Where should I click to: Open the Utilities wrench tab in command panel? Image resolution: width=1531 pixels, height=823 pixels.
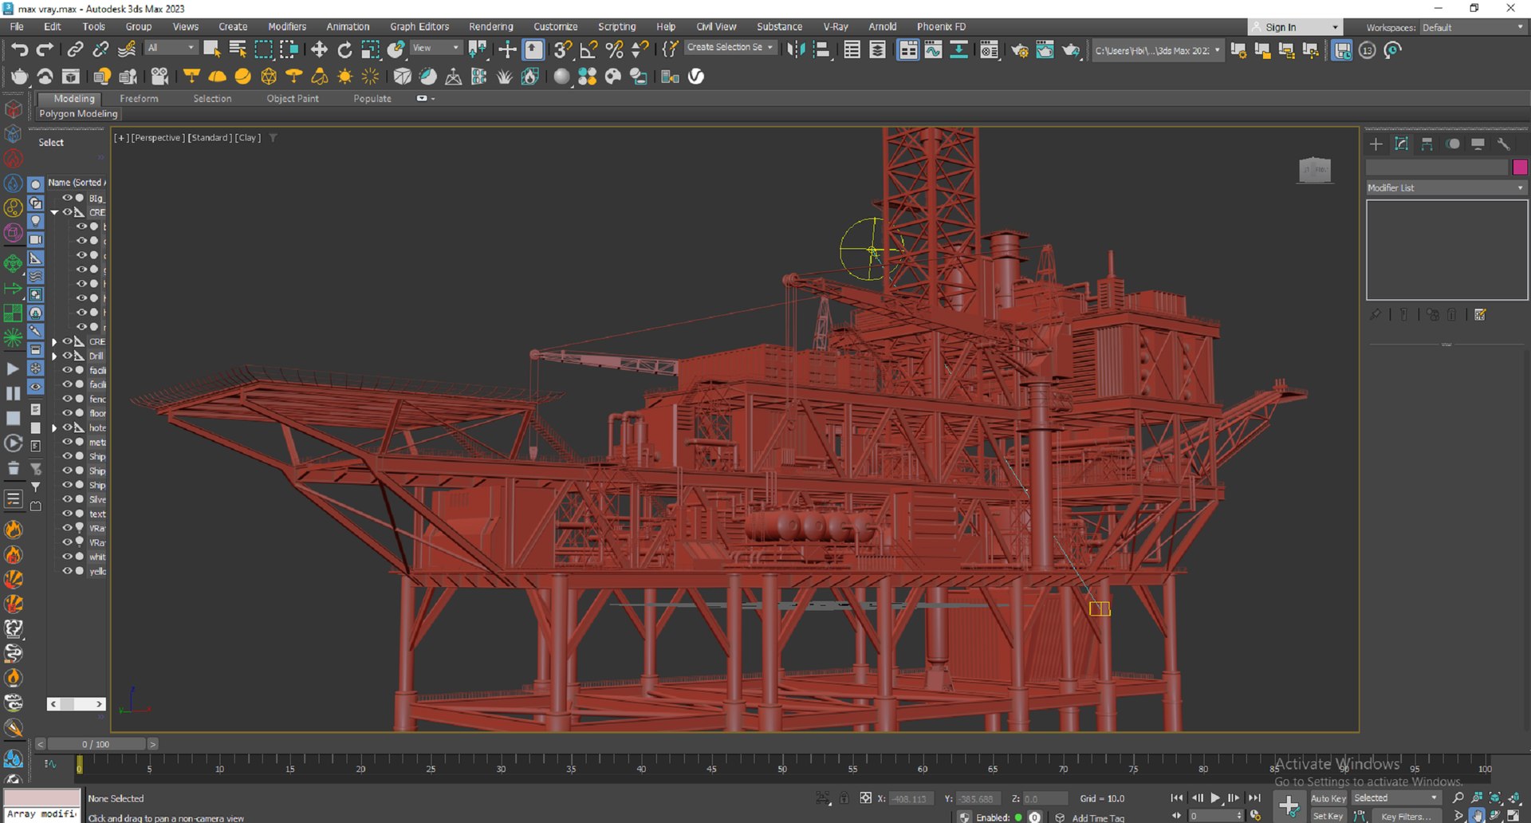pos(1503,144)
